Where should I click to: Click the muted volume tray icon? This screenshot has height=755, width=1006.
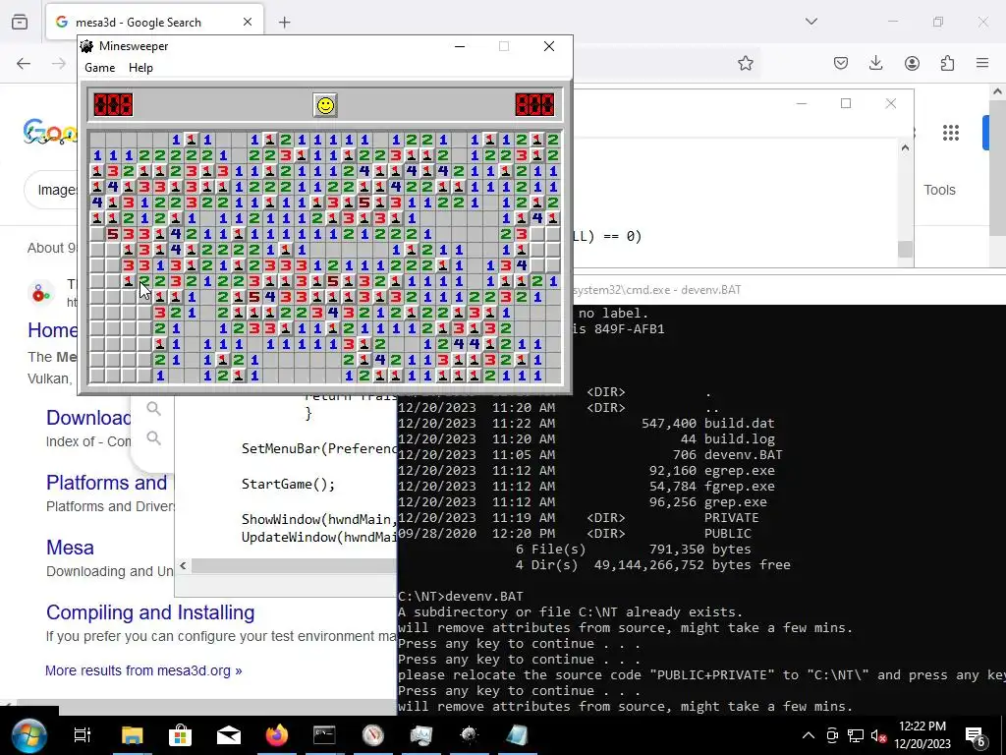tap(879, 735)
